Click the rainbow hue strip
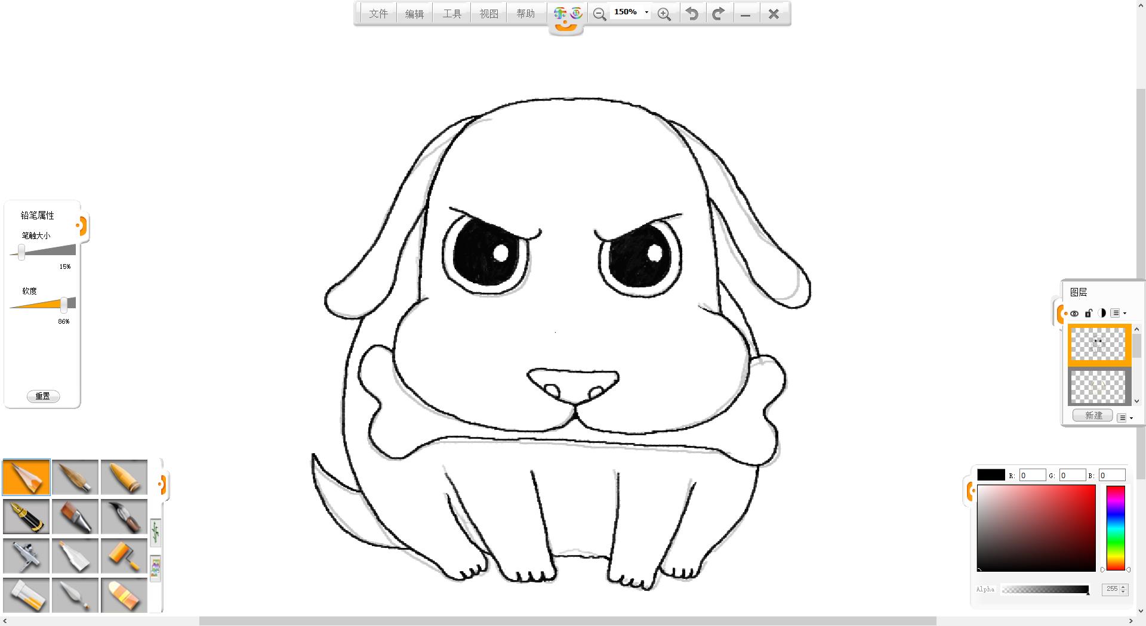Image resolution: width=1146 pixels, height=626 pixels. [x=1115, y=528]
